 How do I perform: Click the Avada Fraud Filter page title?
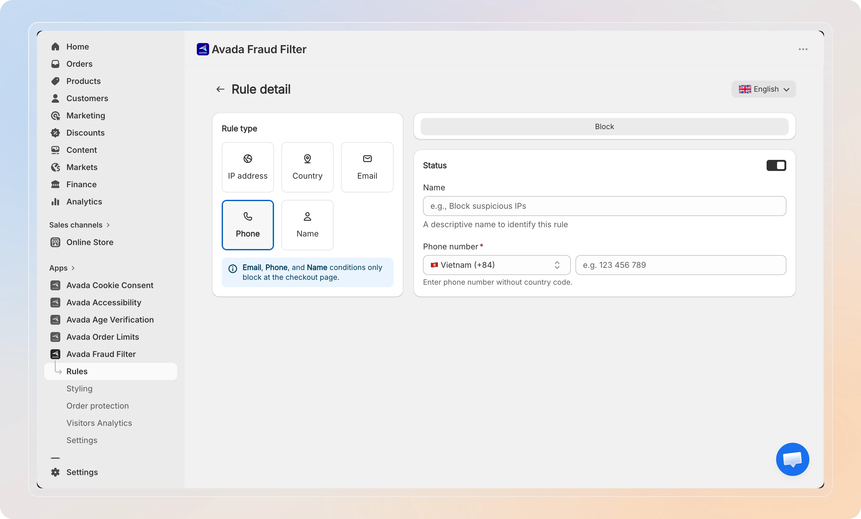[259, 49]
